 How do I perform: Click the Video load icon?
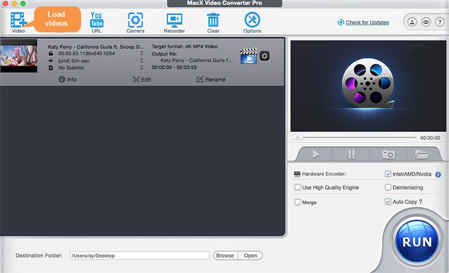coord(19,22)
